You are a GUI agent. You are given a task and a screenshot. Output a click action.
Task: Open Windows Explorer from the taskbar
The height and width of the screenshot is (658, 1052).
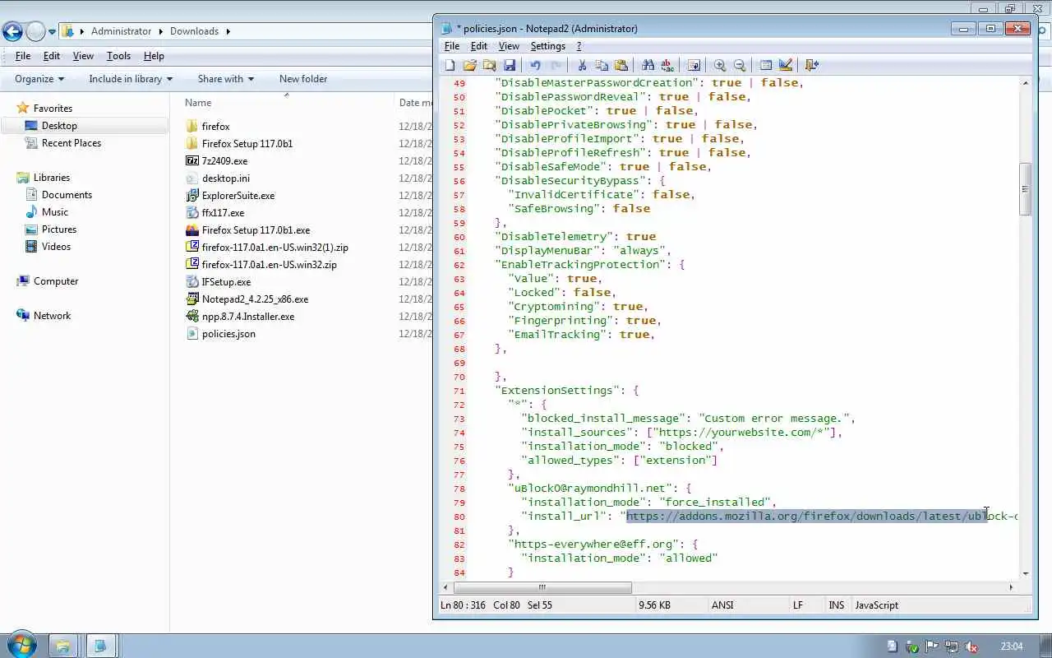click(x=62, y=646)
